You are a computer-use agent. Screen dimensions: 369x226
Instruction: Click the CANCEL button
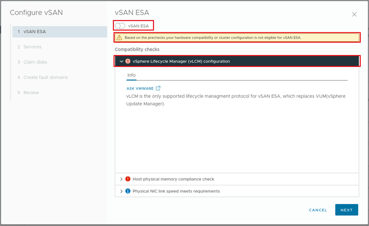pos(318,210)
